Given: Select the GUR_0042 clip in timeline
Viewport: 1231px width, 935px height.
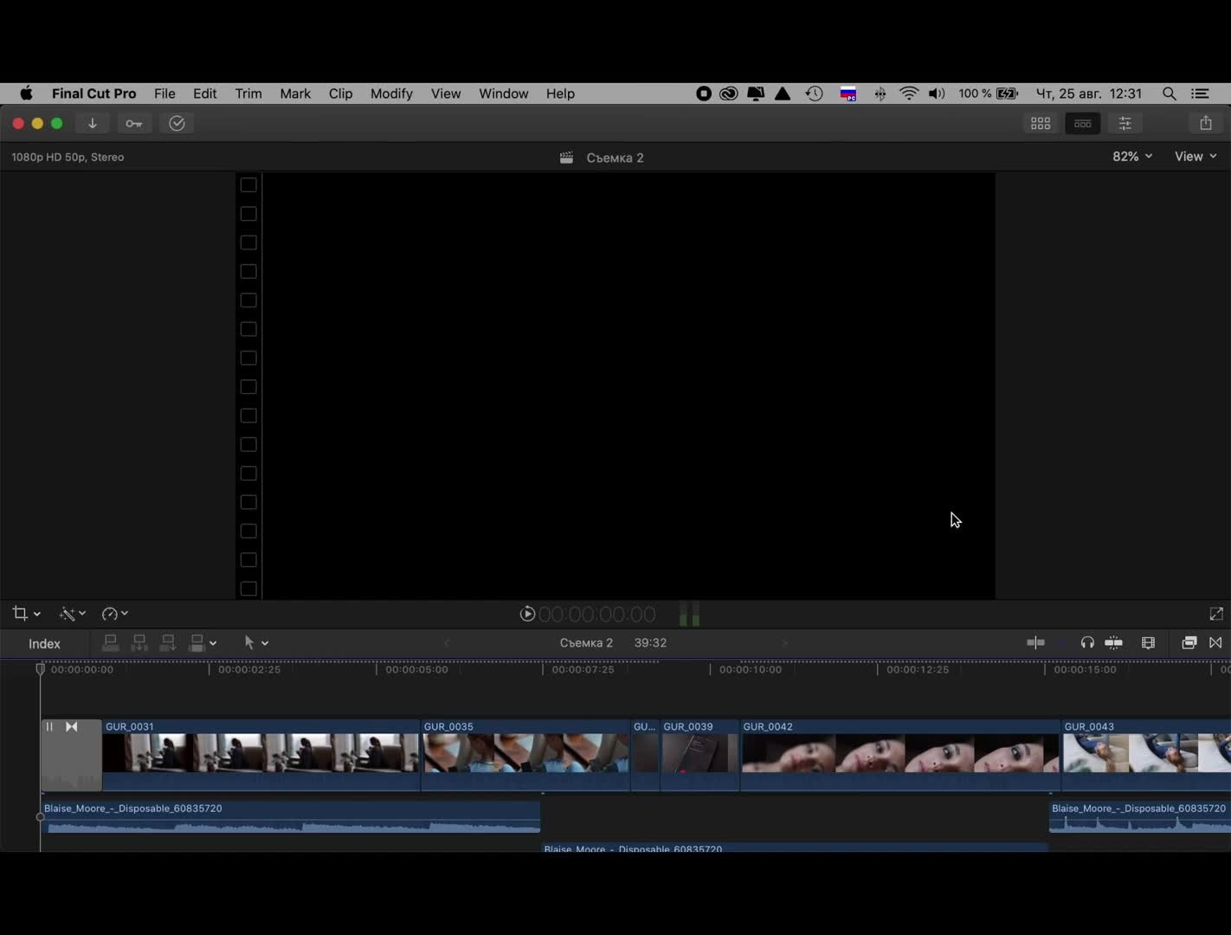Looking at the screenshot, I should click(x=899, y=753).
